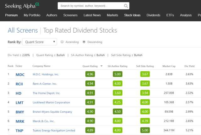This screenshot has width=201, height=135.
Task: Open the Authors menu
Action: click(52, 15)
